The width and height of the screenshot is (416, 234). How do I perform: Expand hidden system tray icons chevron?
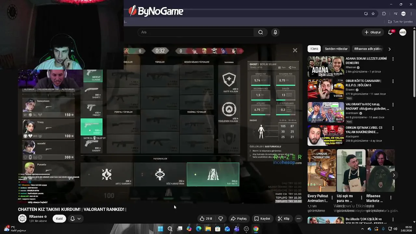[x=363, y=229]
